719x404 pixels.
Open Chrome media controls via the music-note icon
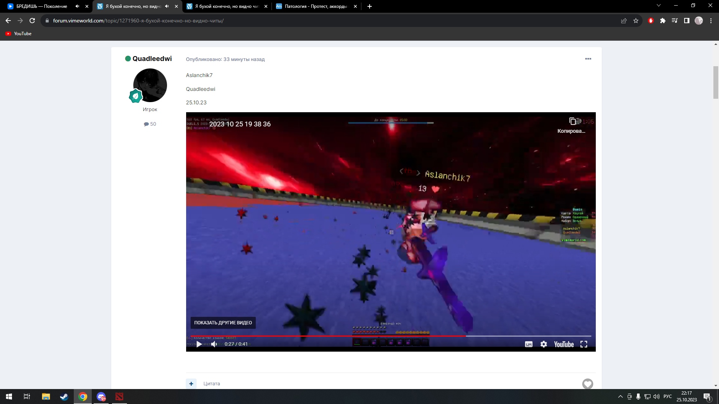pos(674,21)
